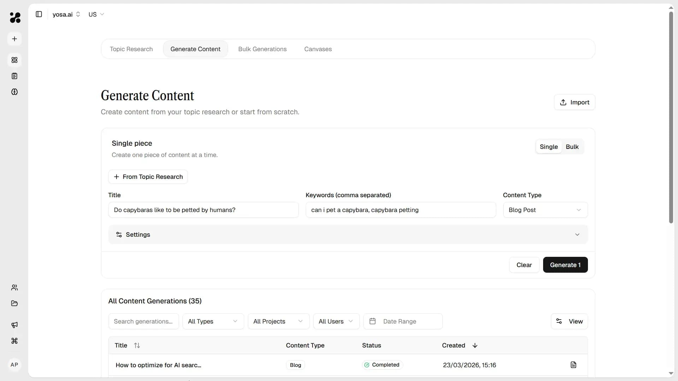Click inside the Keywords input field
The image size is (678, 381).
[400, 210]
